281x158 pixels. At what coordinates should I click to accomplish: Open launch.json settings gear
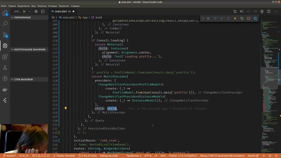point(36,11)
